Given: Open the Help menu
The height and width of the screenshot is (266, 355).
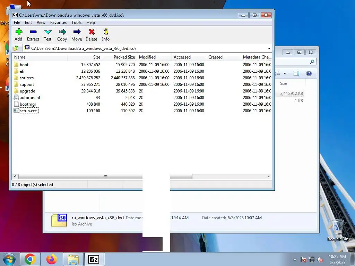Looking at the screenshot, I should coord(90,23).
